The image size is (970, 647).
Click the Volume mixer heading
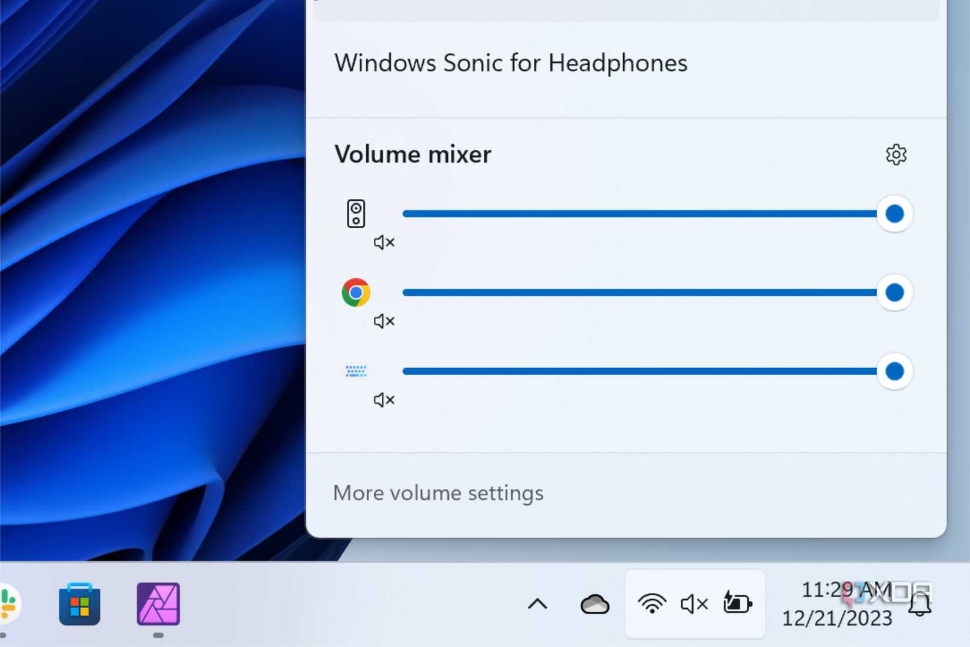412,155
